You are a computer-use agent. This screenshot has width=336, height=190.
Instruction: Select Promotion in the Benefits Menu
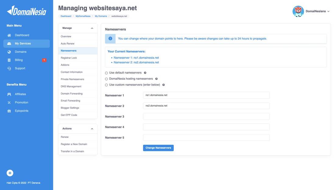click(22, 102)
